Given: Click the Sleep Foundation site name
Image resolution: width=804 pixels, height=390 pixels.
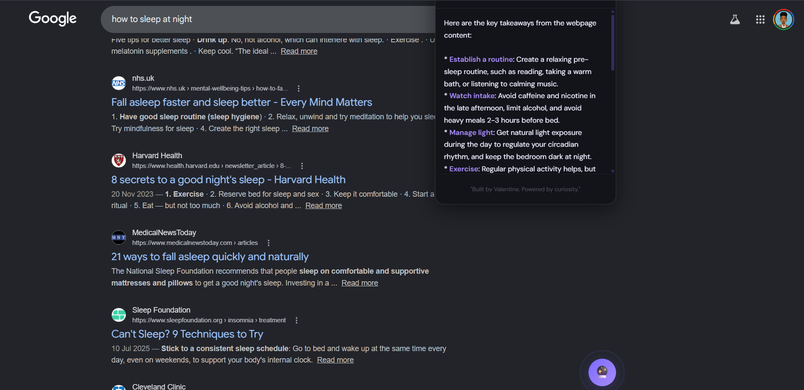Looking at the screenshot, I should 161,310.
